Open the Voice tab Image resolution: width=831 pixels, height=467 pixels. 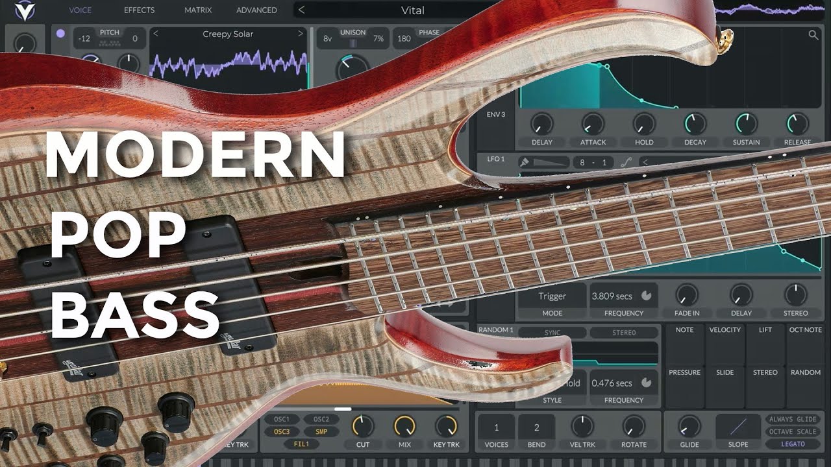tap(81, 10)
